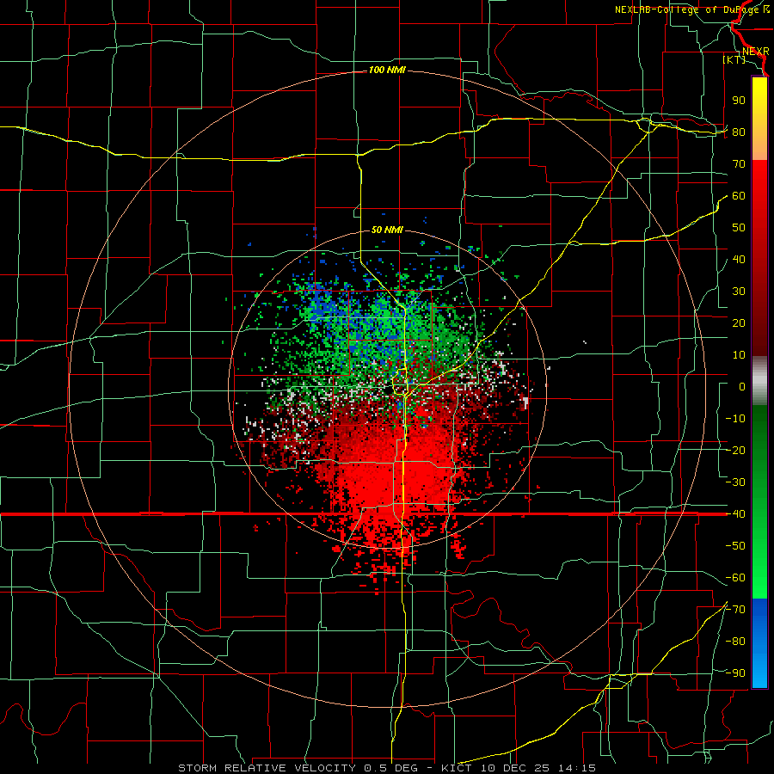The height and width of the screenshot is (774, 774).
Task: Click the "50 NMI" range ring label
Action: coord(387,230)
